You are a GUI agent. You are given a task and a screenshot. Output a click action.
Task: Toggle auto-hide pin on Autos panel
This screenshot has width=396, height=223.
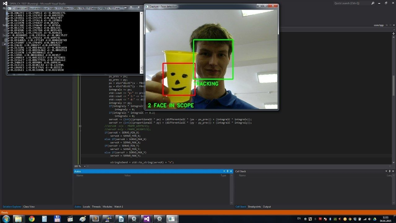click(x=227, y=171)
